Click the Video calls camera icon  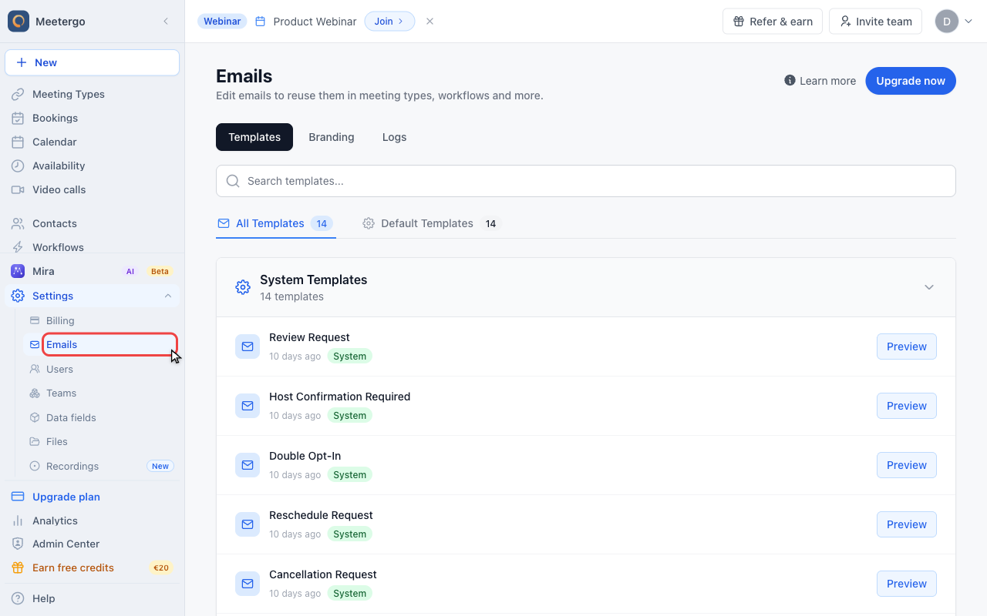[x=18, y=189]
